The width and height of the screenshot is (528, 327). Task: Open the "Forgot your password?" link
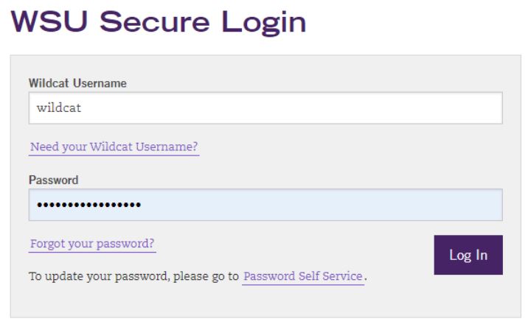pos(92,244)
